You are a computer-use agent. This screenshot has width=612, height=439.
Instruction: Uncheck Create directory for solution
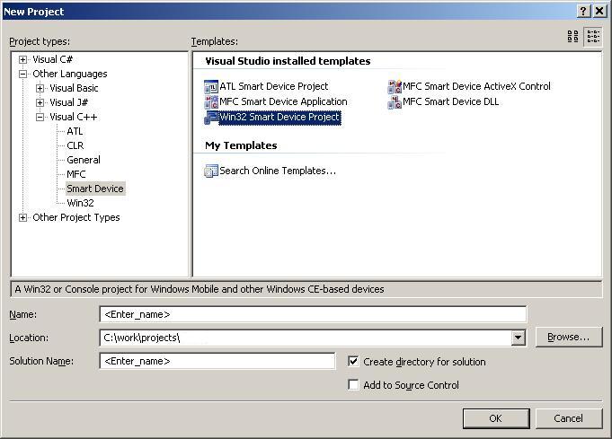pos(354,362)
